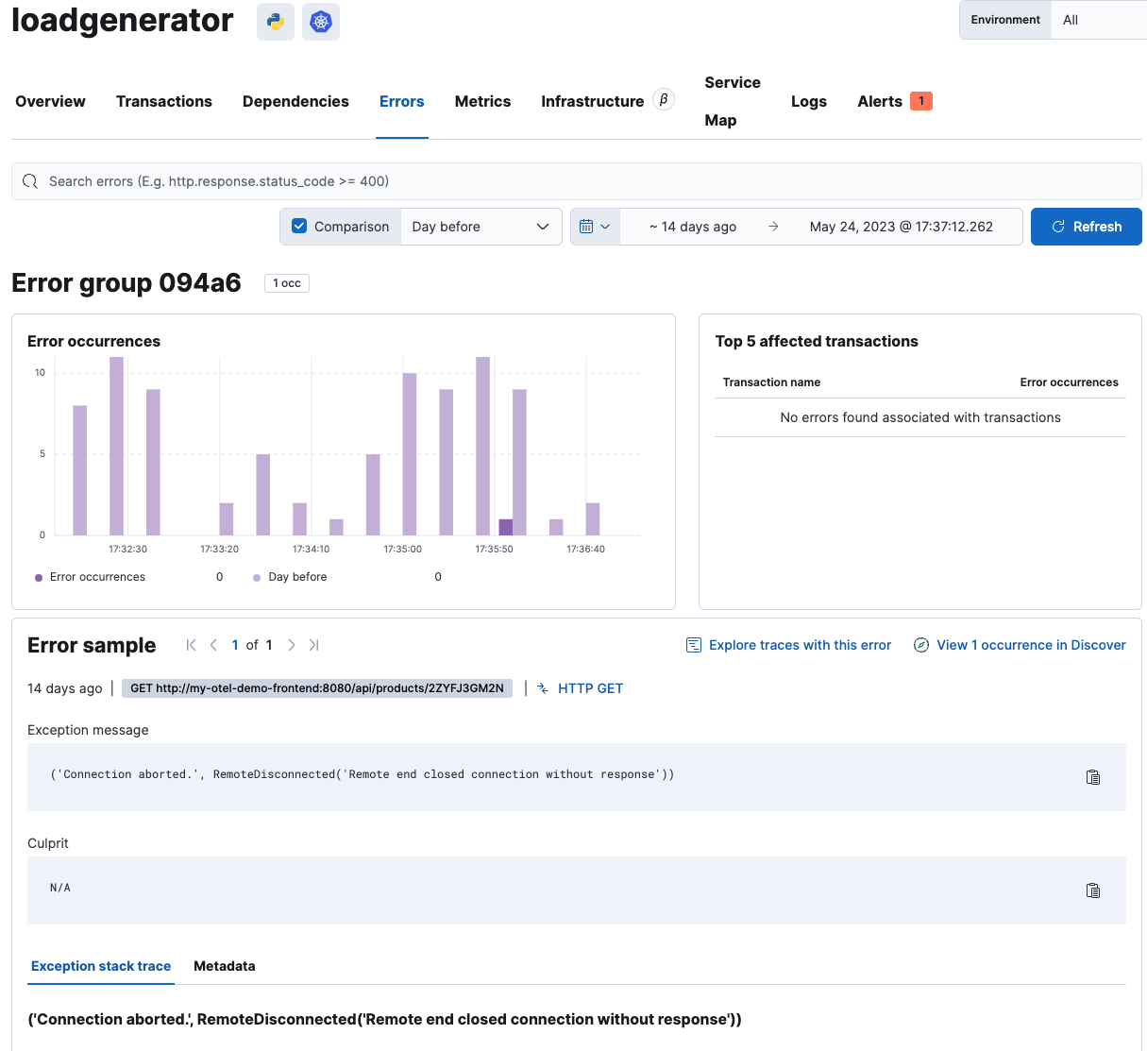1147x1051 pixels.
Task: Open the Transactions tab
Action: [163, 101]
